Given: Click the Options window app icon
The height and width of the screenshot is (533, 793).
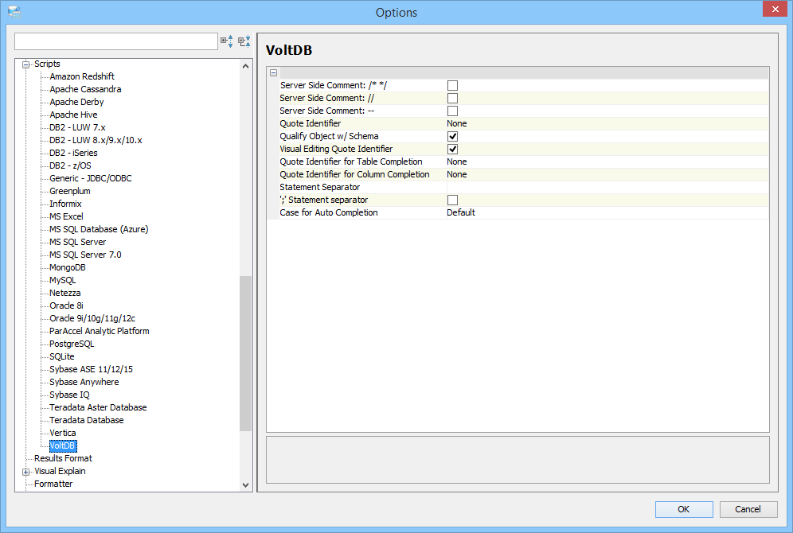Looking at the screenshot, I should click(14, 12).
